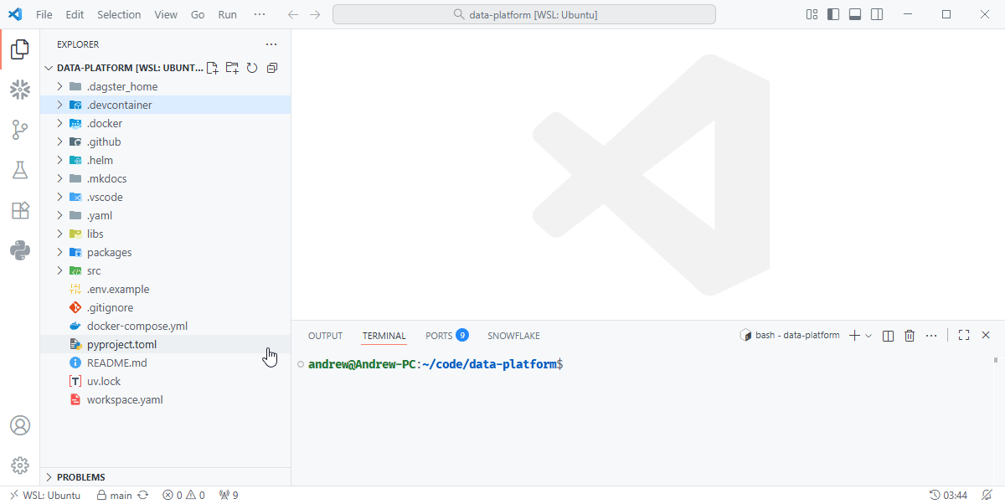
Task: Toggle the panel layout control in the title bar
Action: pos(854,13)
